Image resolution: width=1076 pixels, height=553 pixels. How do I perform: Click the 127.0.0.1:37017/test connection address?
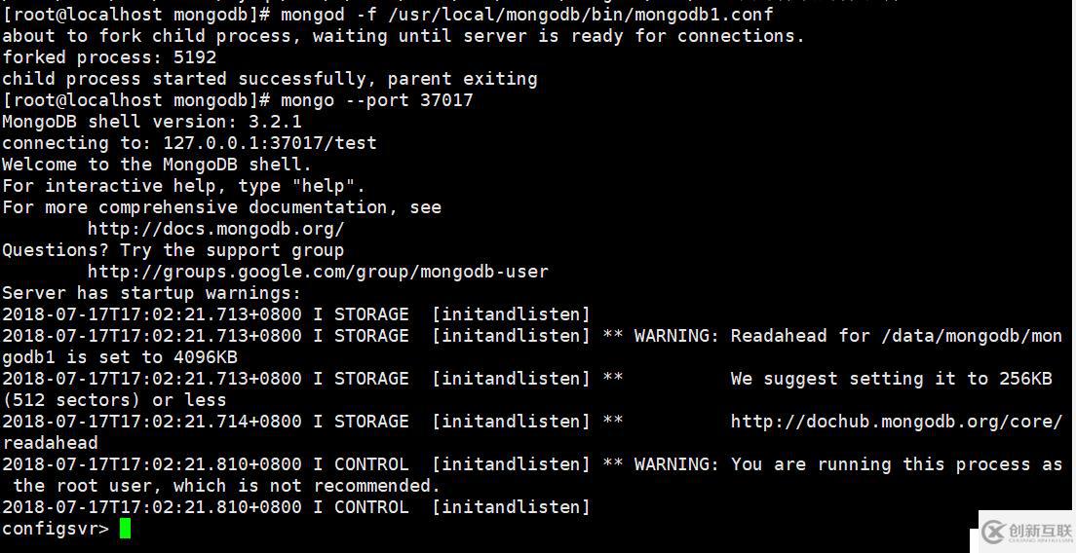click(x=269, y=143)
